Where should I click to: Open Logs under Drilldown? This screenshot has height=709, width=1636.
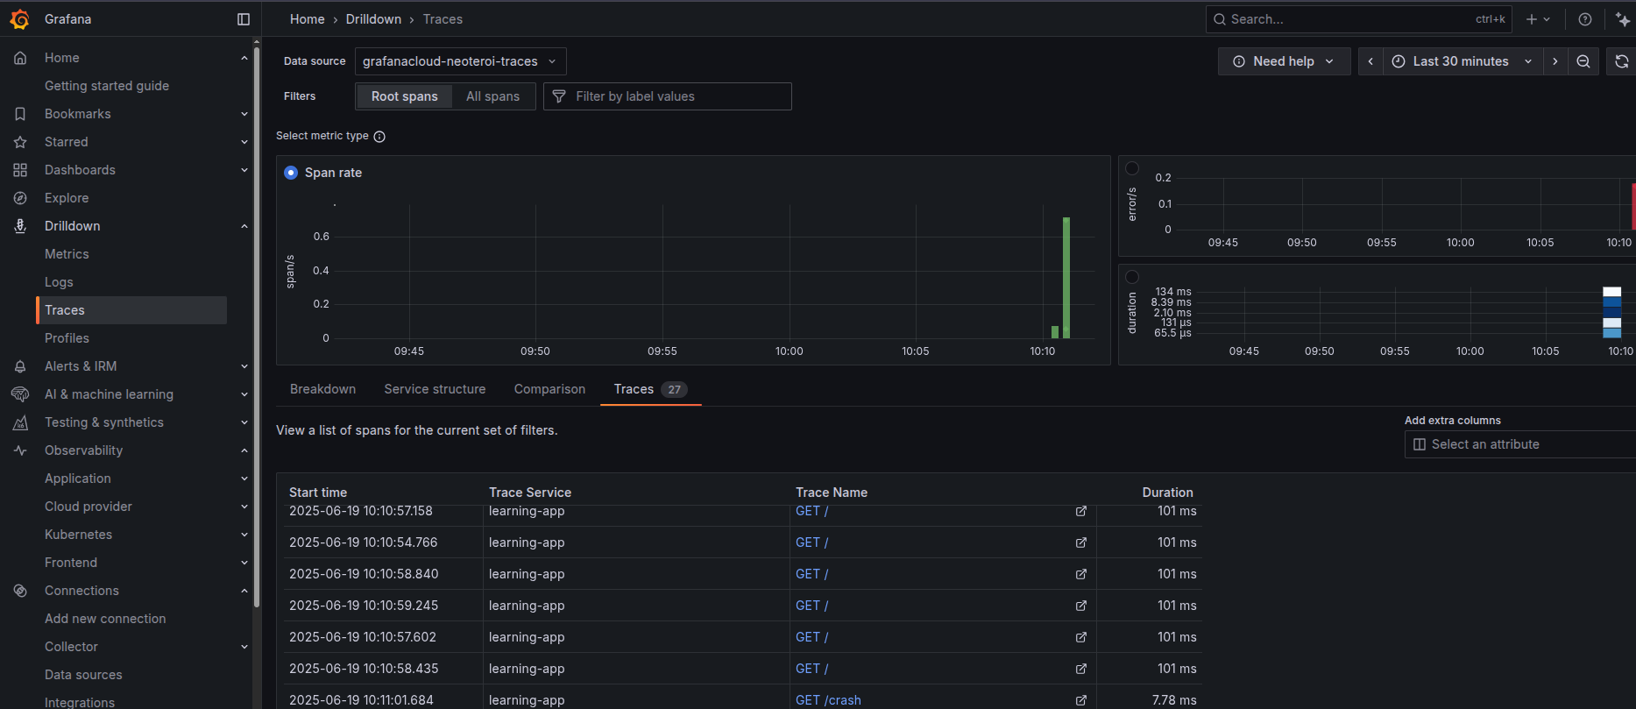click(59, 282)
